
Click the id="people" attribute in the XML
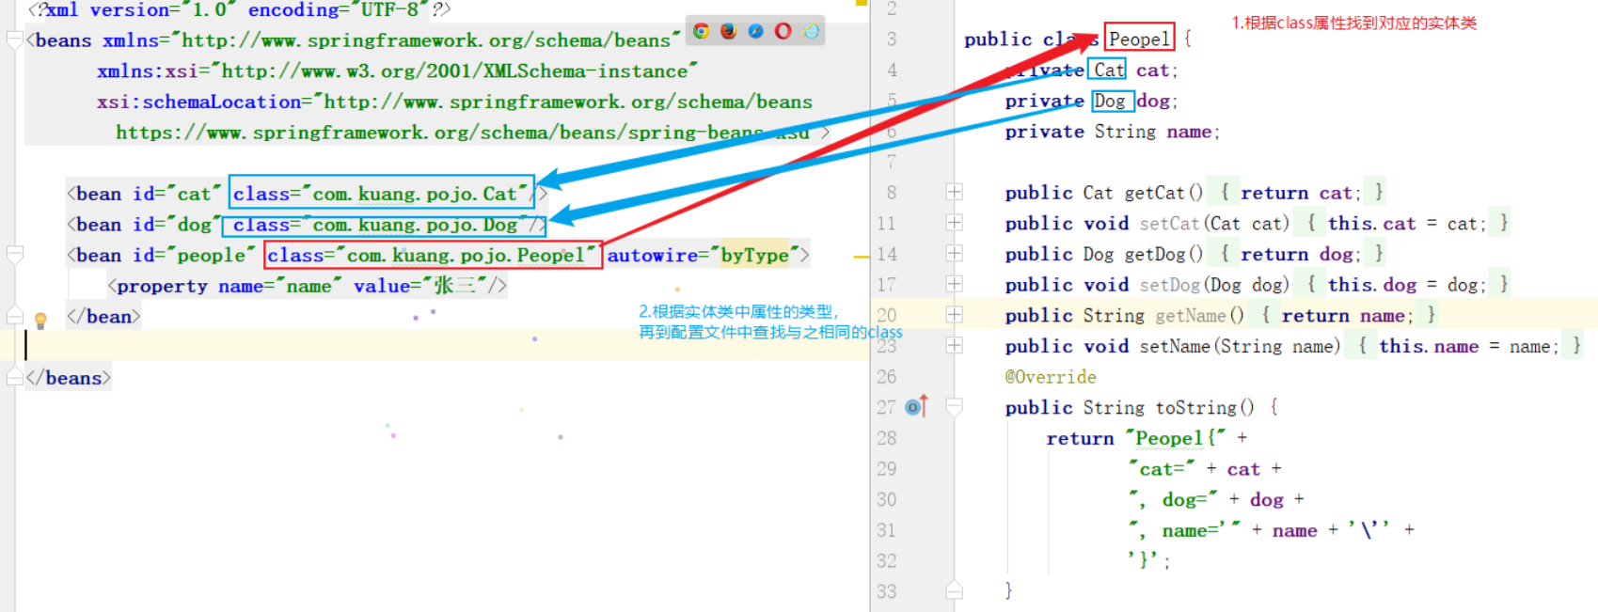[194, 255]
